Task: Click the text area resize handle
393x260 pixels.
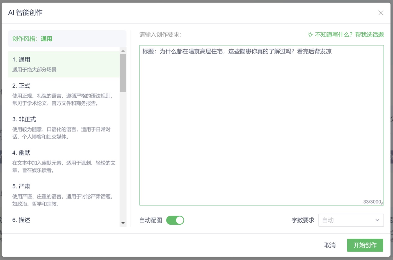Action: point(382,203)
